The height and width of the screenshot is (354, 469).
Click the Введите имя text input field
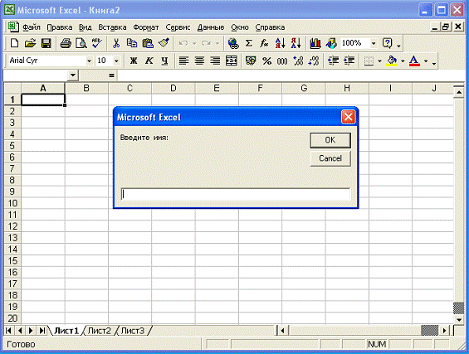coord(236,194)
